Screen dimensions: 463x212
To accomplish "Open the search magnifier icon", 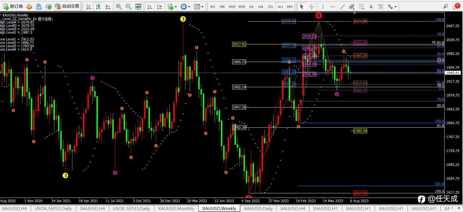I will click(x=445, y=6).
